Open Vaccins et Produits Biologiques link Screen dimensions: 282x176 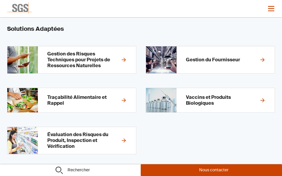coord(208,100)
